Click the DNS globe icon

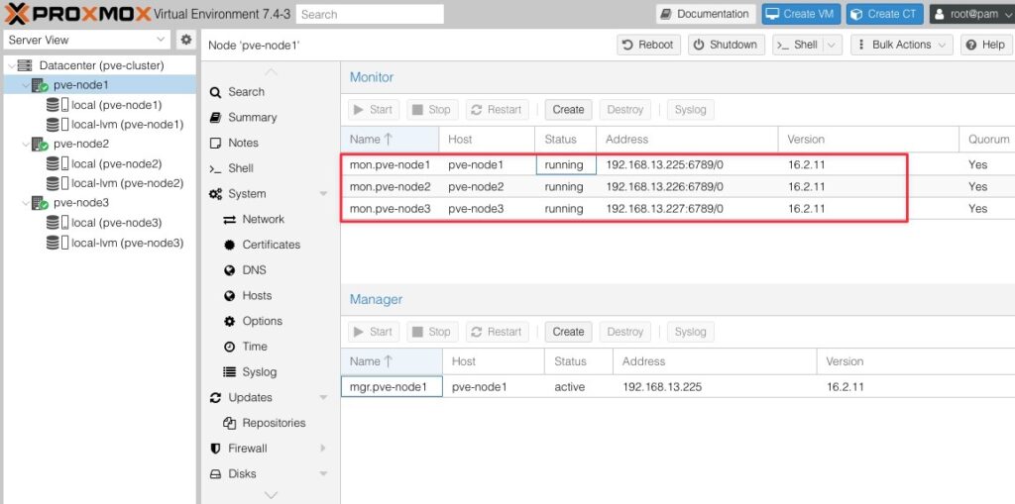[x=229, y=270]
